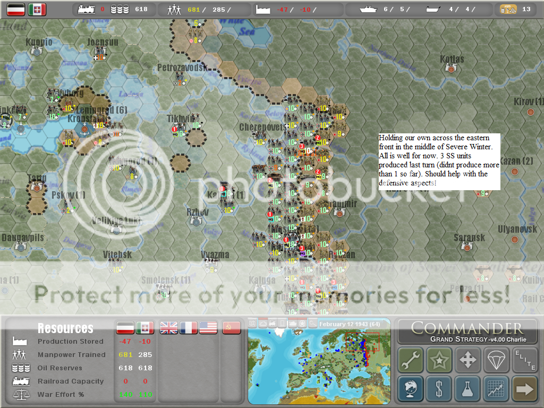
Task: Select the four-arrow move button
Action: click(467, 360)
